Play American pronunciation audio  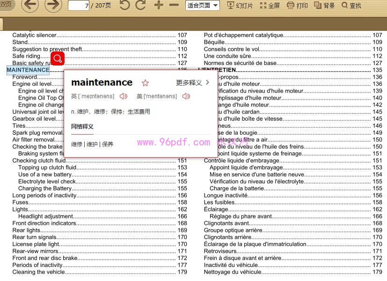[x=186, y=96]
